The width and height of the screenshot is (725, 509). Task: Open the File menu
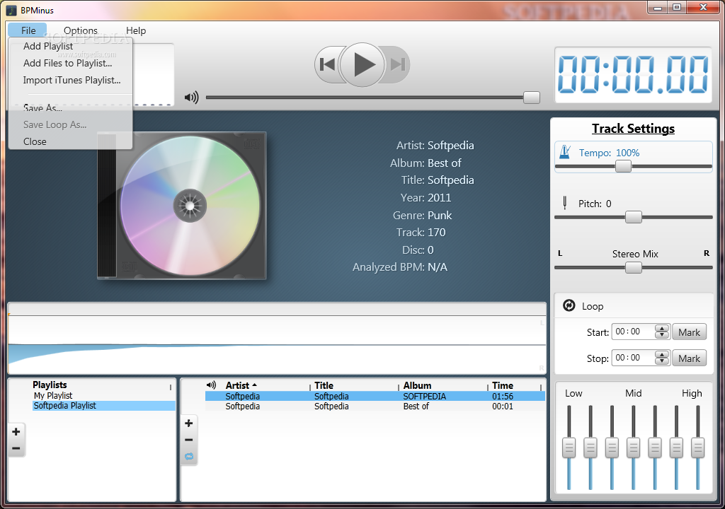(28, 30)
